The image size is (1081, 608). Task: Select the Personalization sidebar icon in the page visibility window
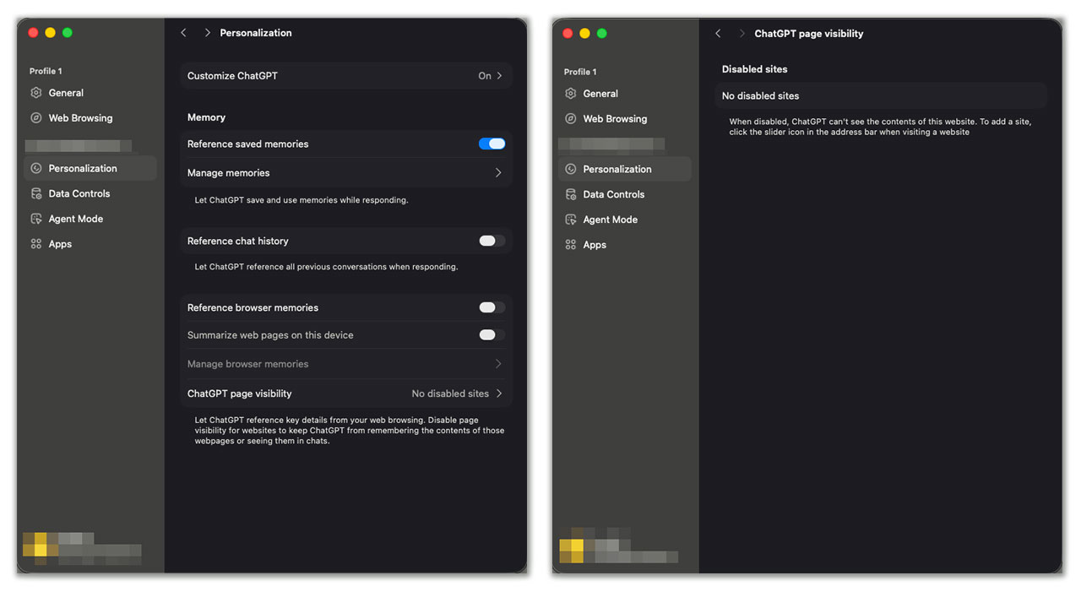570,169
